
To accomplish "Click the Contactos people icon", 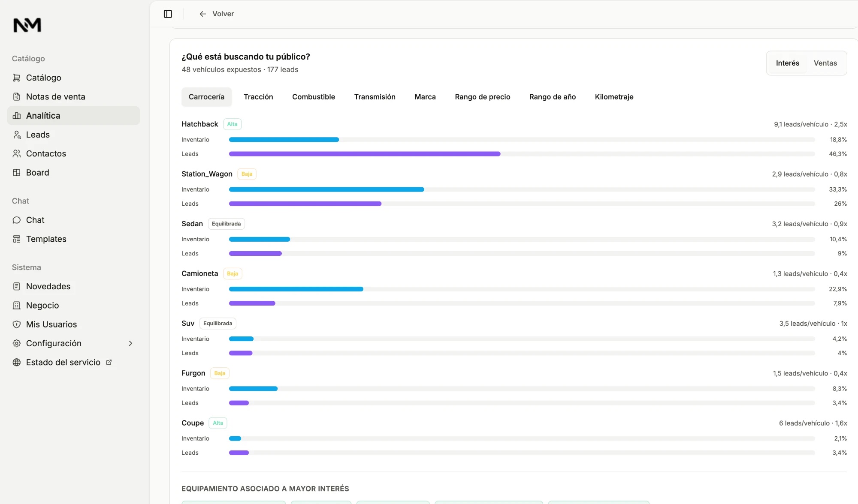I will coord(17,153).
